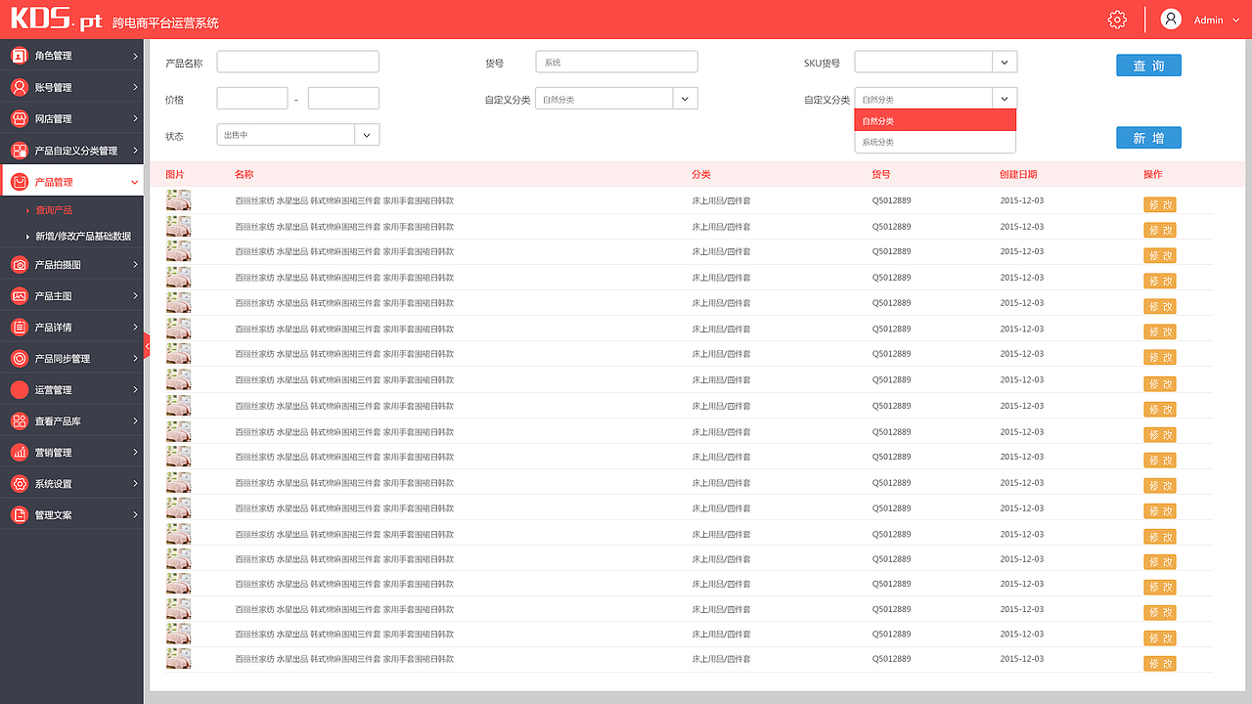Click the 系统设置 gear icon in sidebar
This screenshot has height=704, width=1252.
pyautogui.click(x=19, y=483)
